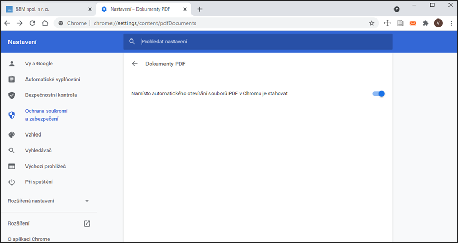Reload the page with the refresh icon
458x243 pixels.
tap(32, 23)
